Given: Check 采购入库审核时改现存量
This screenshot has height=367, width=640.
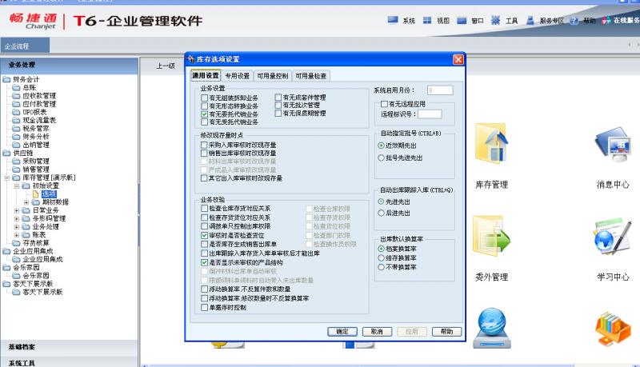Looking at the screenshot, I should pyautogui.click(x=204, y=145).
